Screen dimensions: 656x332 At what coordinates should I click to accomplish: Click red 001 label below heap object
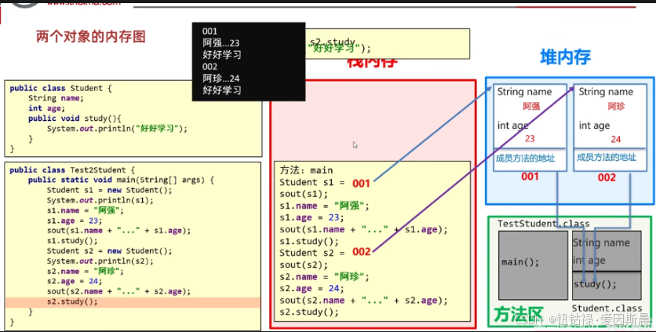(530, 177)
